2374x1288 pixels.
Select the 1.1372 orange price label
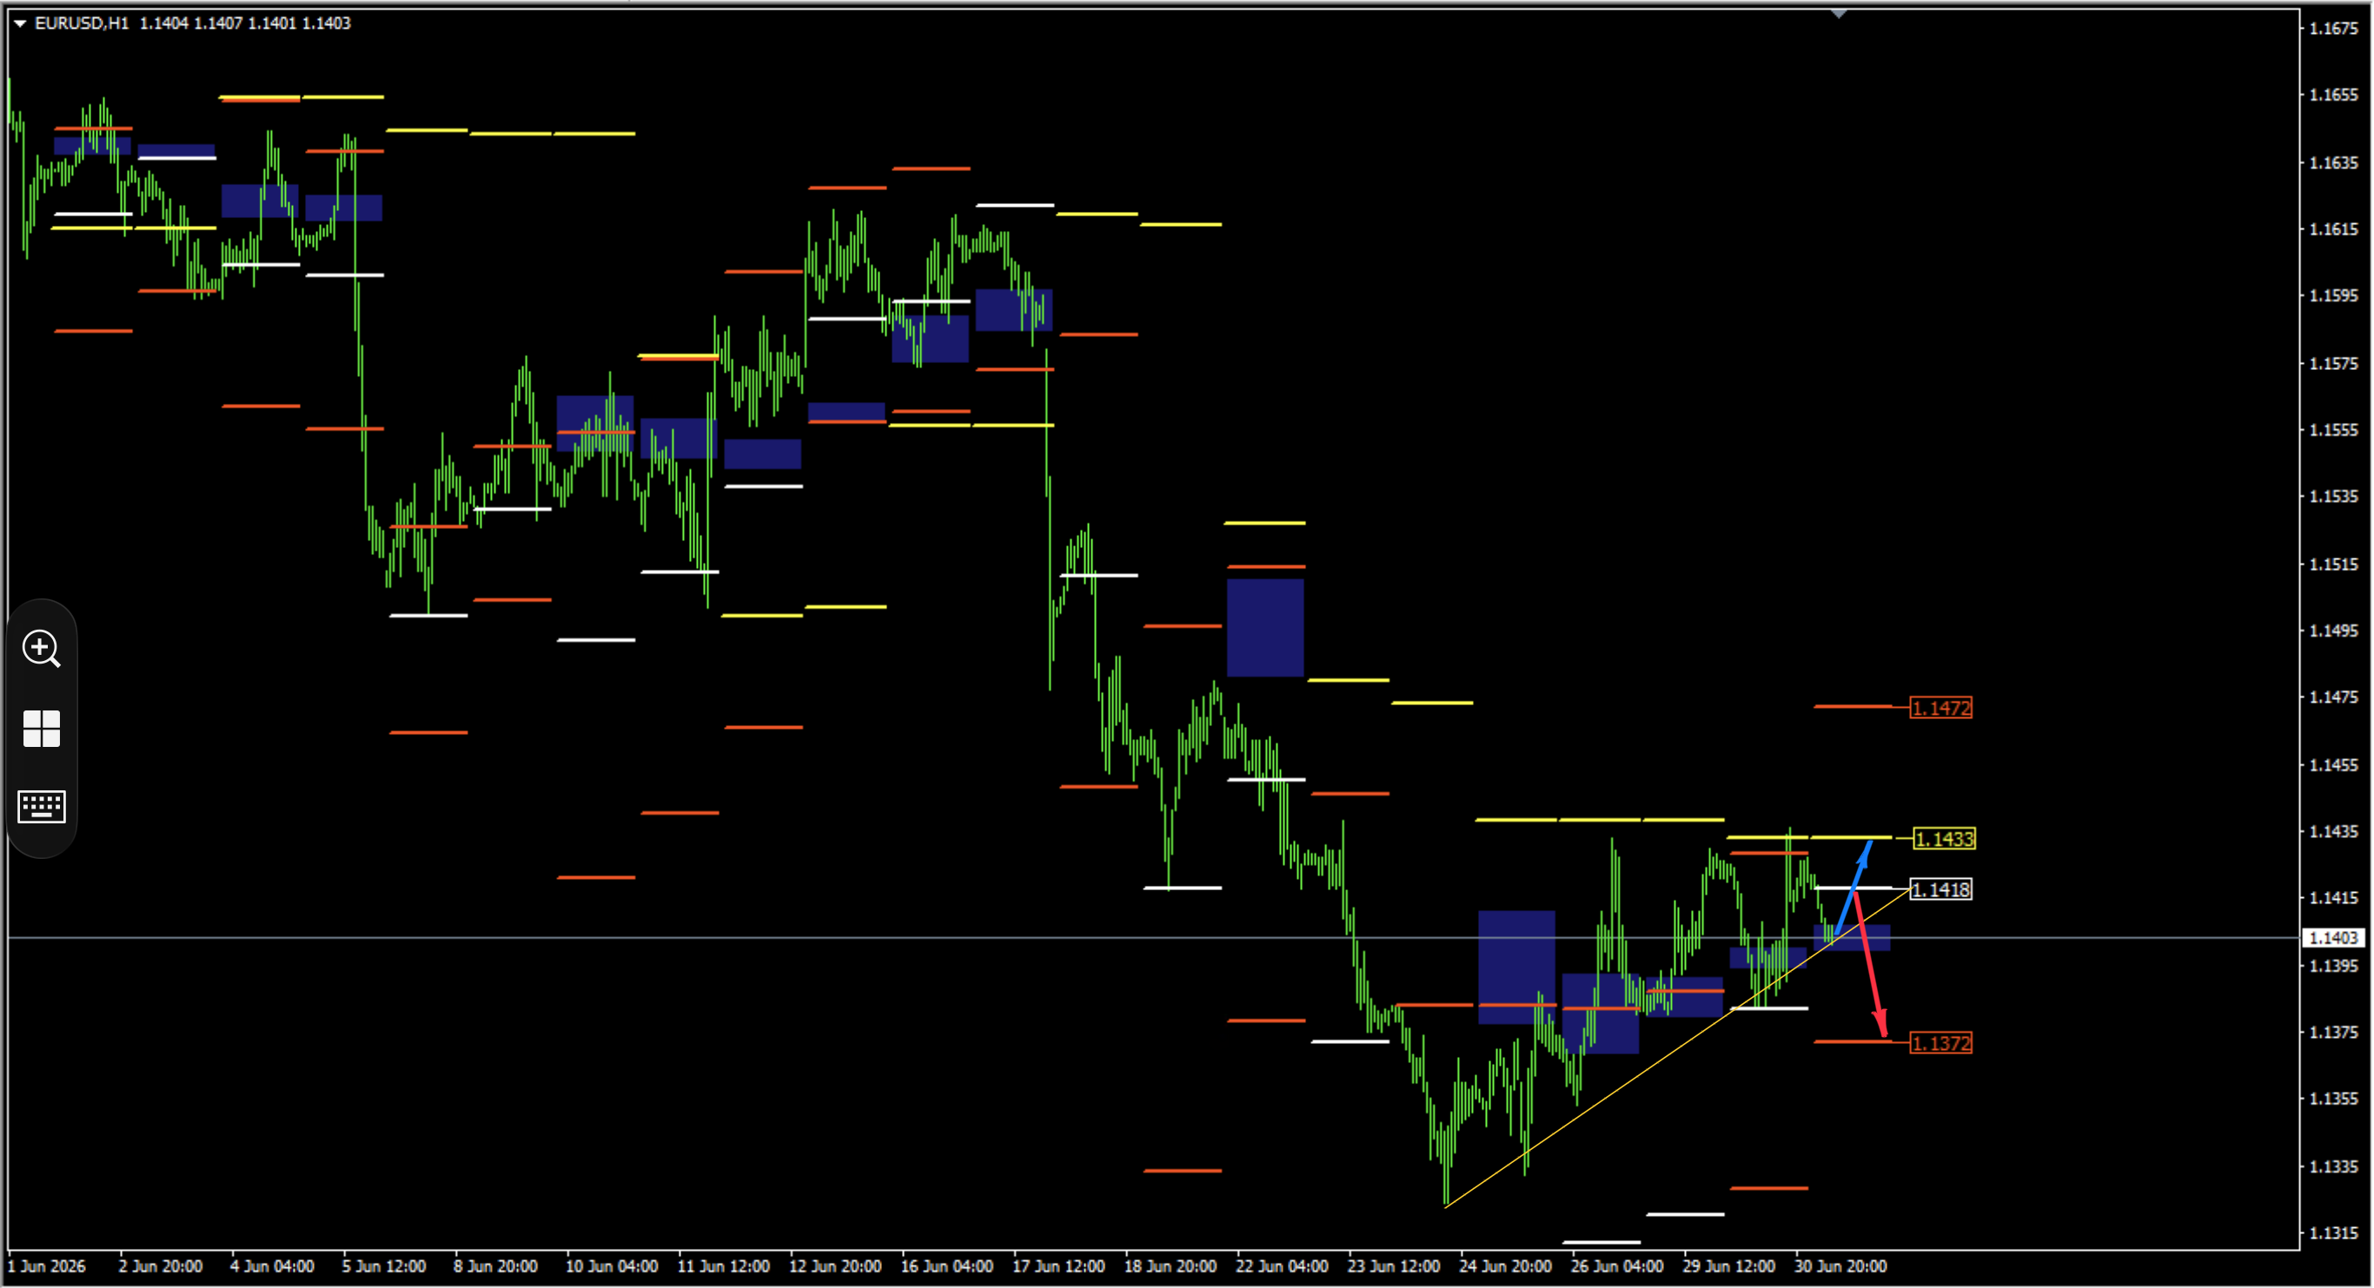(x=1941, y=1043)
